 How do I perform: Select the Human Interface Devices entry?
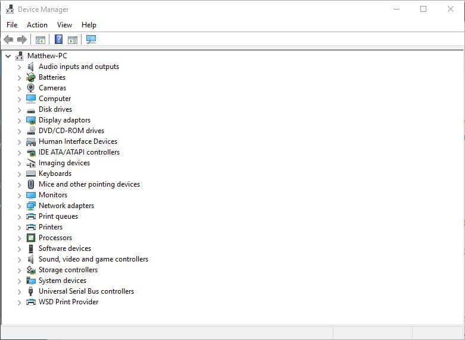(77, 141)
